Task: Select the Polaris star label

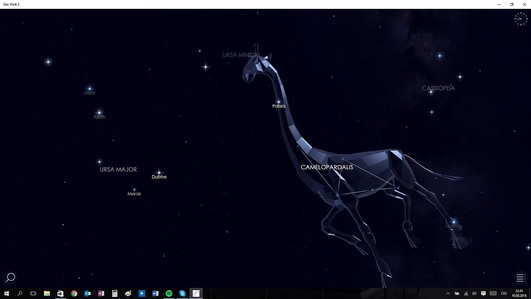Action: [x=279, y=106]
